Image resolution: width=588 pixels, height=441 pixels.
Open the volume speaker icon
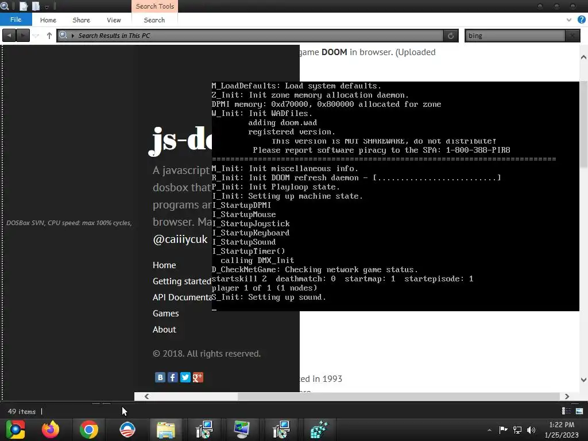(x=531, y=430)
